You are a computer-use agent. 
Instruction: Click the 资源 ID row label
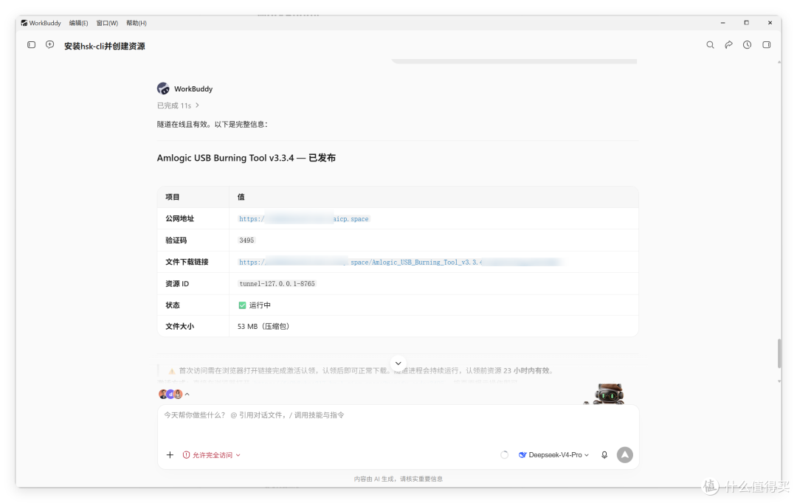(177, 283)
